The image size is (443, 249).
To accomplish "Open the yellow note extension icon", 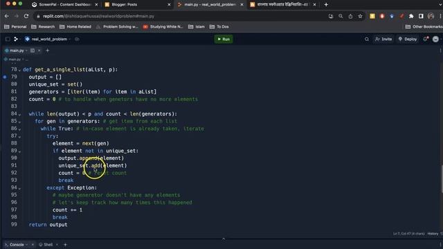I will pos(372,16).
